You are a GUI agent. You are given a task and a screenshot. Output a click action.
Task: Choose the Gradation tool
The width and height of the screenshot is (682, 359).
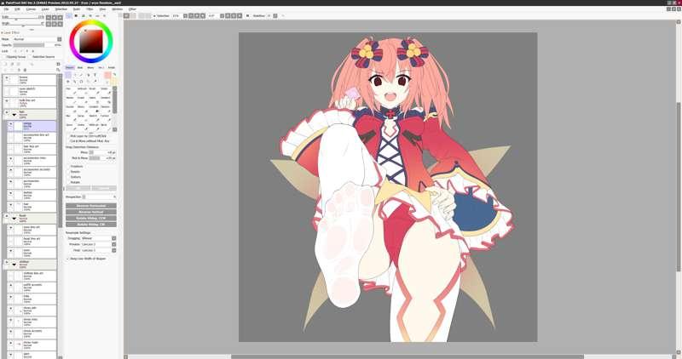coord(94,109)
